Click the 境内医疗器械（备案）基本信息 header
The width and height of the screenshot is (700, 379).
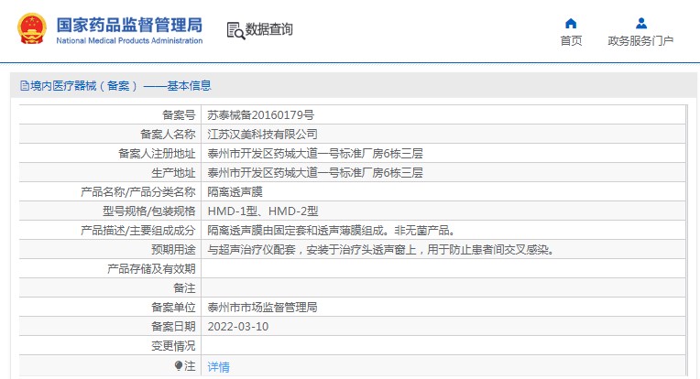click(115, 86)
